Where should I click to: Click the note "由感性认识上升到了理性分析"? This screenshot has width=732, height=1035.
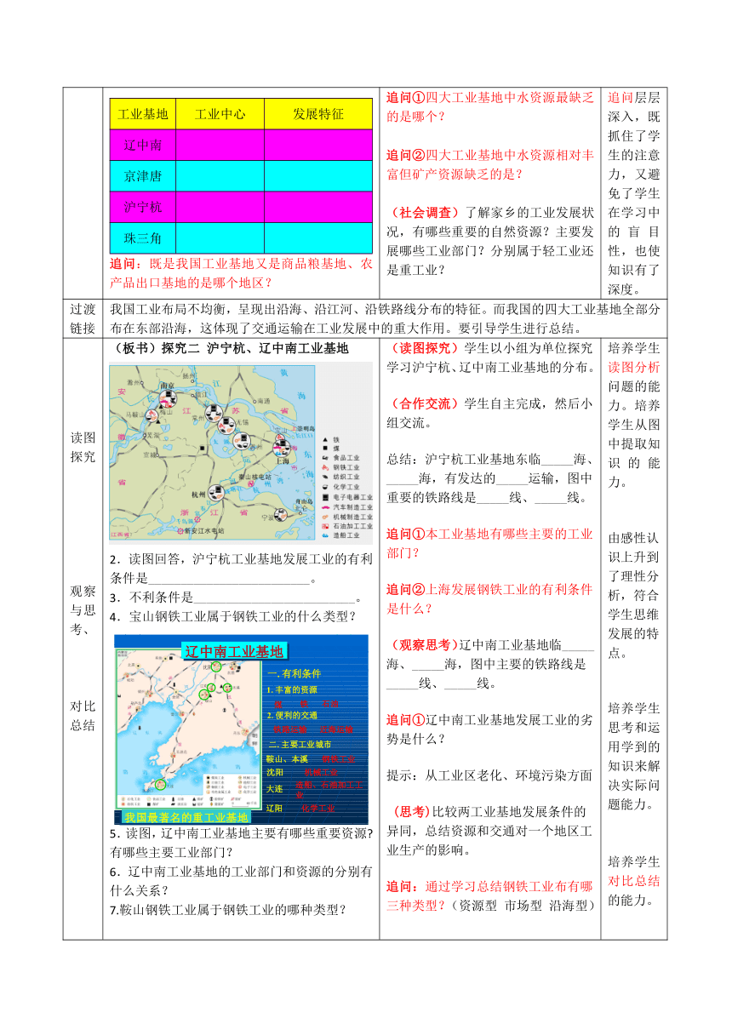pyautogui.click(x=633, y=597)
